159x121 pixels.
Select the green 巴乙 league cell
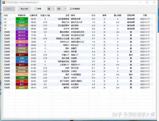pos(22,19)
